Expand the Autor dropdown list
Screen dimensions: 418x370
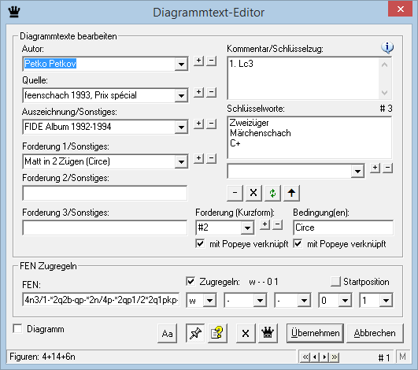[x=181, y=64]
